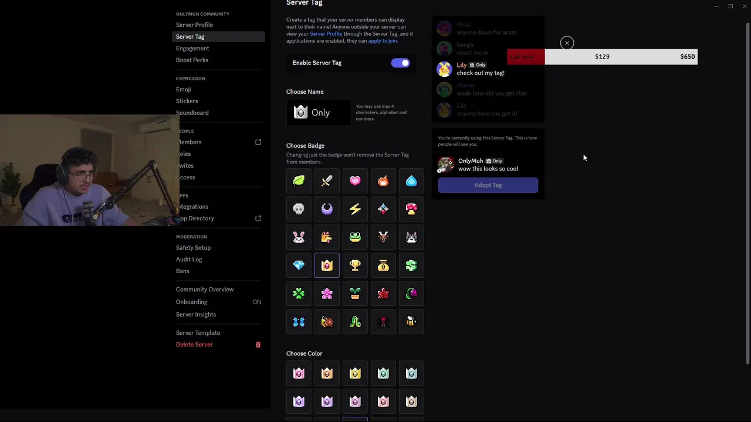Screen dimensions: 751x422
Task: Click the trash icon beside Delete Server
Action: coord(258,345)
